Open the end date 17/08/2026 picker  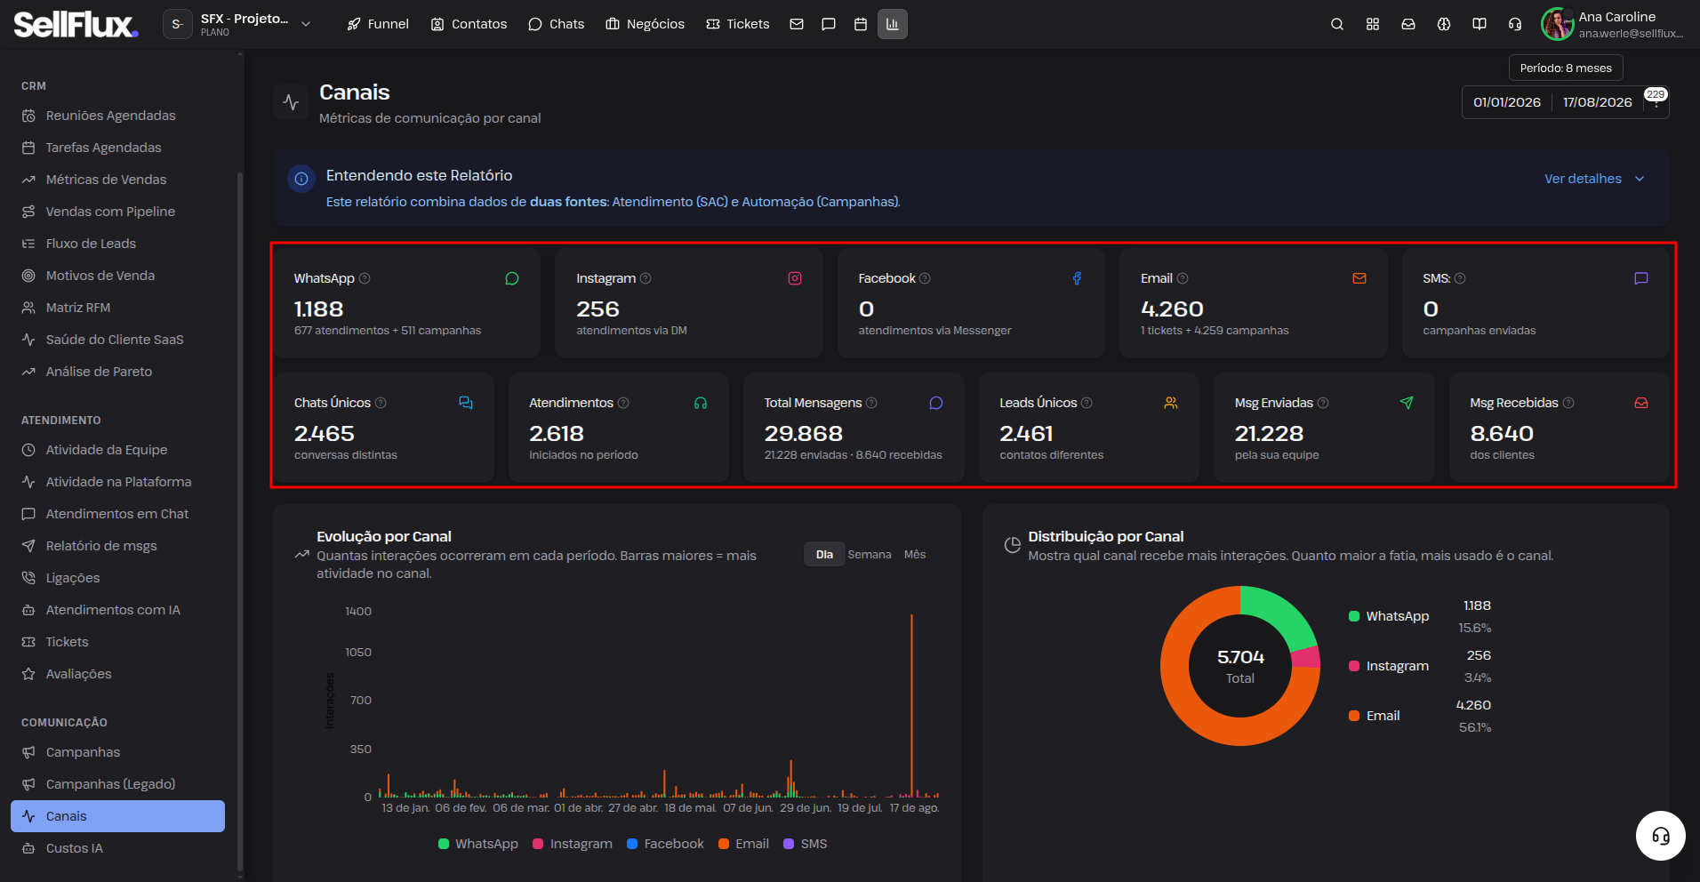(1598, 102)
